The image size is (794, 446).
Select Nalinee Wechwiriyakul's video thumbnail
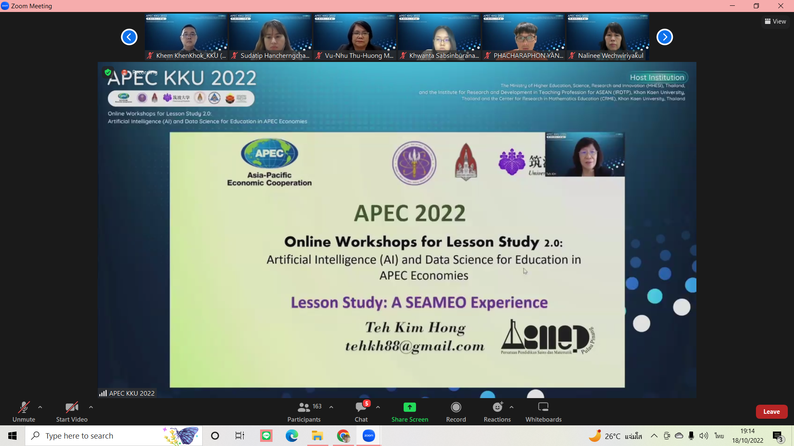(607, 37)
